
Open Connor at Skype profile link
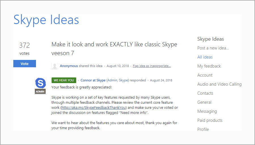[93, 80]
